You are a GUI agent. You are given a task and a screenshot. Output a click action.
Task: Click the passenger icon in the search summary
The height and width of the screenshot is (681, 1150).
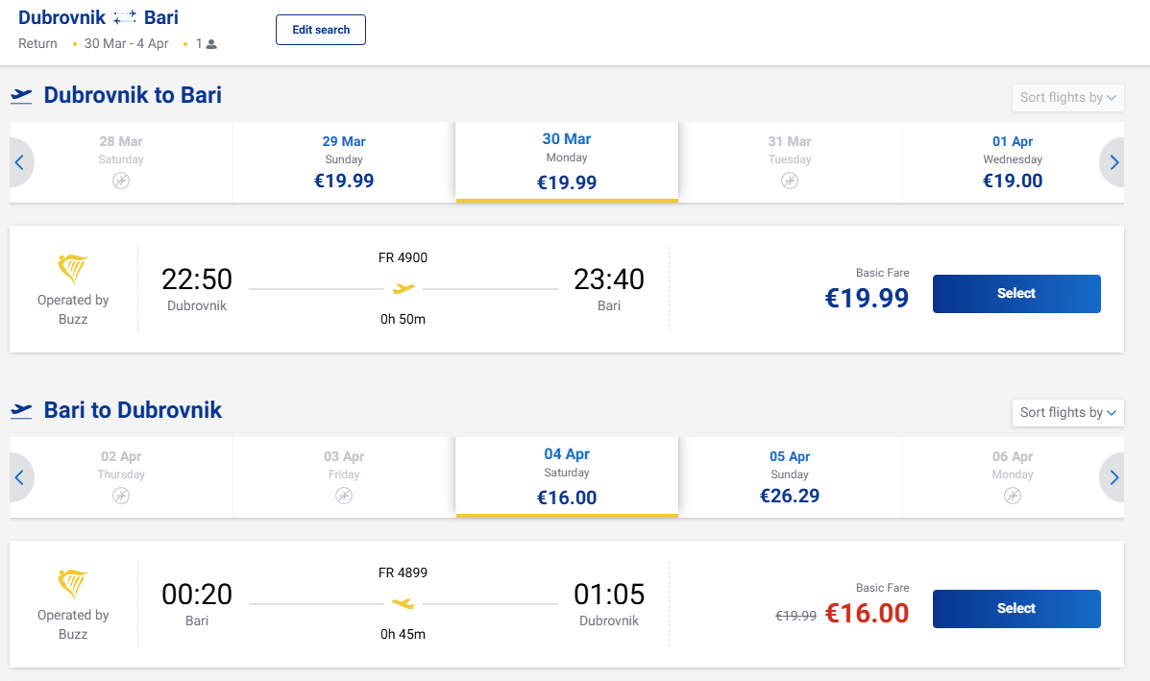coord(211,44)
